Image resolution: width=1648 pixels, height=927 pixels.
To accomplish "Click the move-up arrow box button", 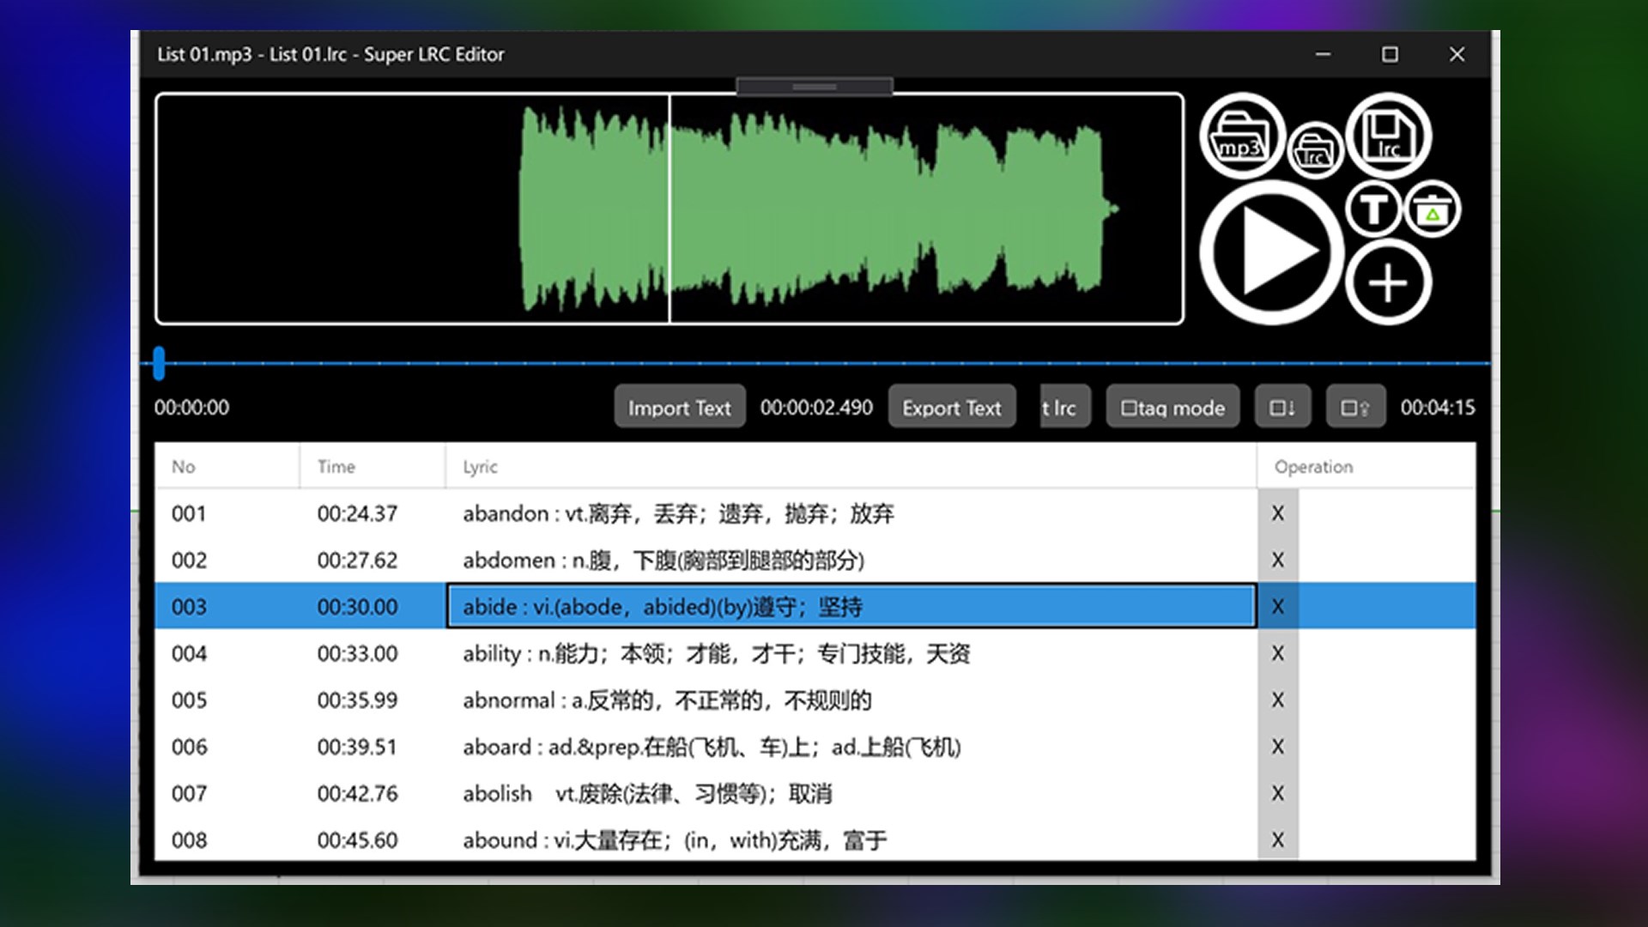I will tap(1355, 408).
